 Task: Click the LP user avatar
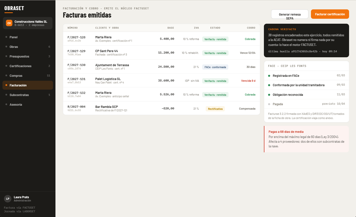click(x=8, y=199)
